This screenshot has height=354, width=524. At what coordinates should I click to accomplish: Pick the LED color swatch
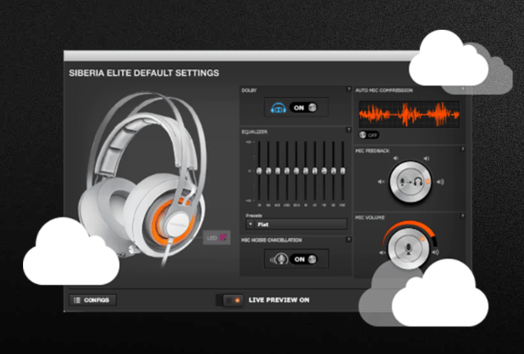pos(223,237)
